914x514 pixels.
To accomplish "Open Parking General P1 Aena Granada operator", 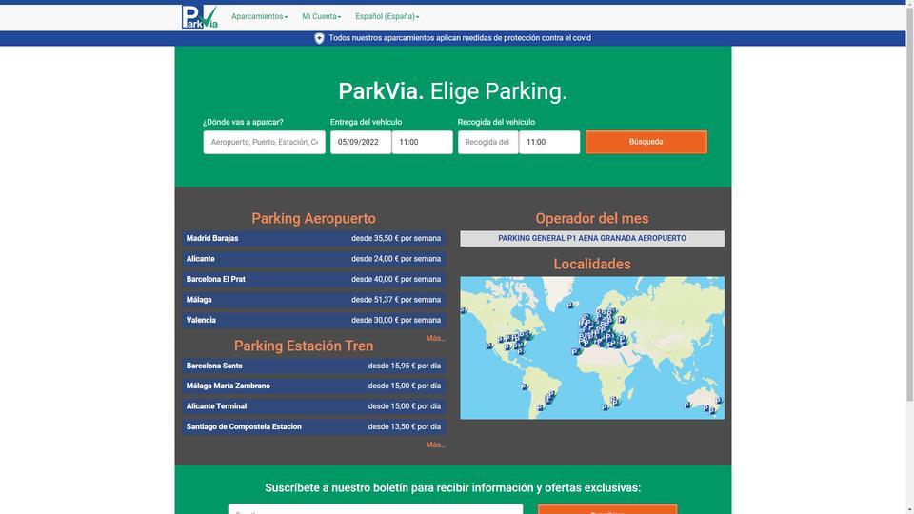I will click(591, 238).
